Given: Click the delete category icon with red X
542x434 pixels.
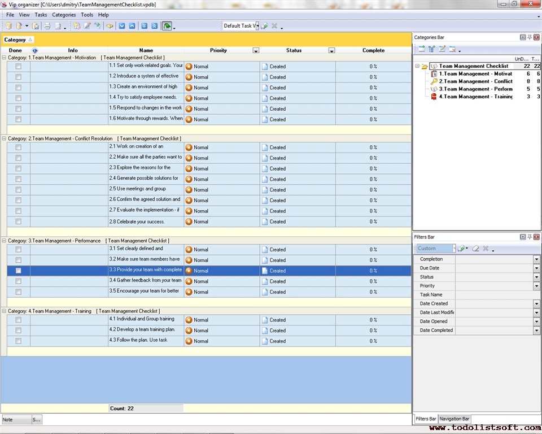Looking at the screenshot, I should (x=452, y=49).
